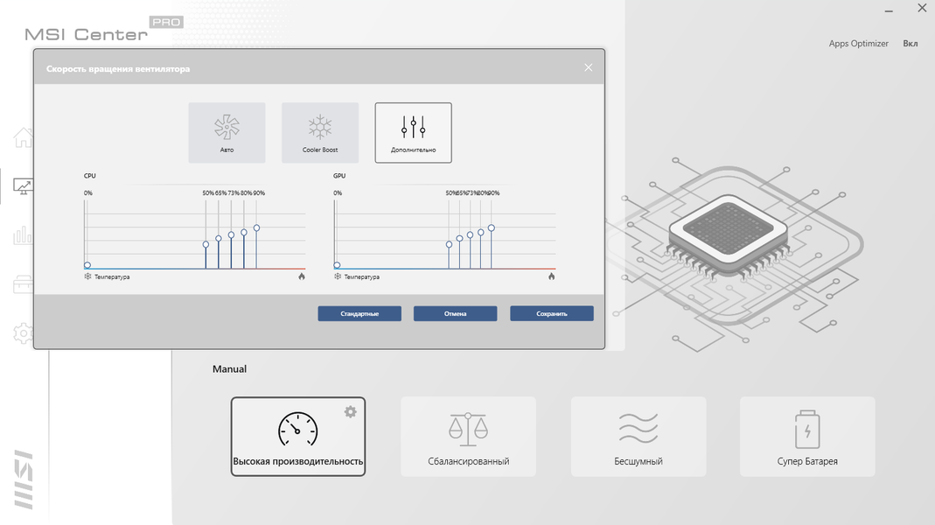Click the CPU fan curve 73% slider handle
Screen dimensions: 935x525
232,235
